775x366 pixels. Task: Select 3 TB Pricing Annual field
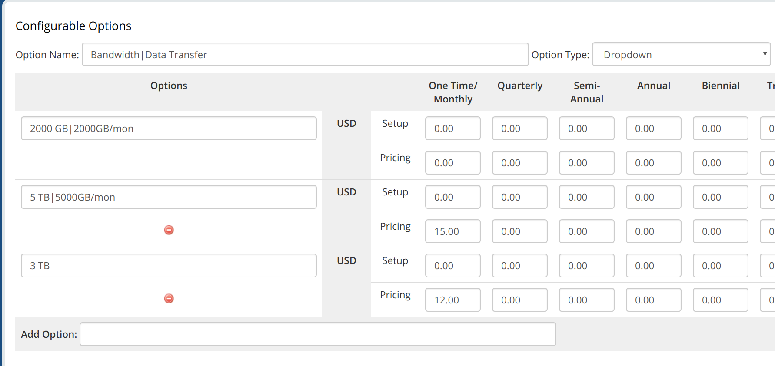click(653, 300)
